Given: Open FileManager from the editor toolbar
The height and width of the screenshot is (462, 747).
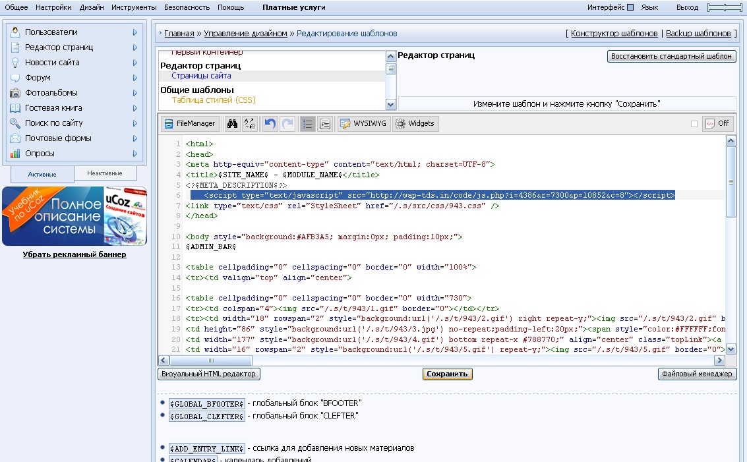Looking at the screenshot, I should 191,124.
